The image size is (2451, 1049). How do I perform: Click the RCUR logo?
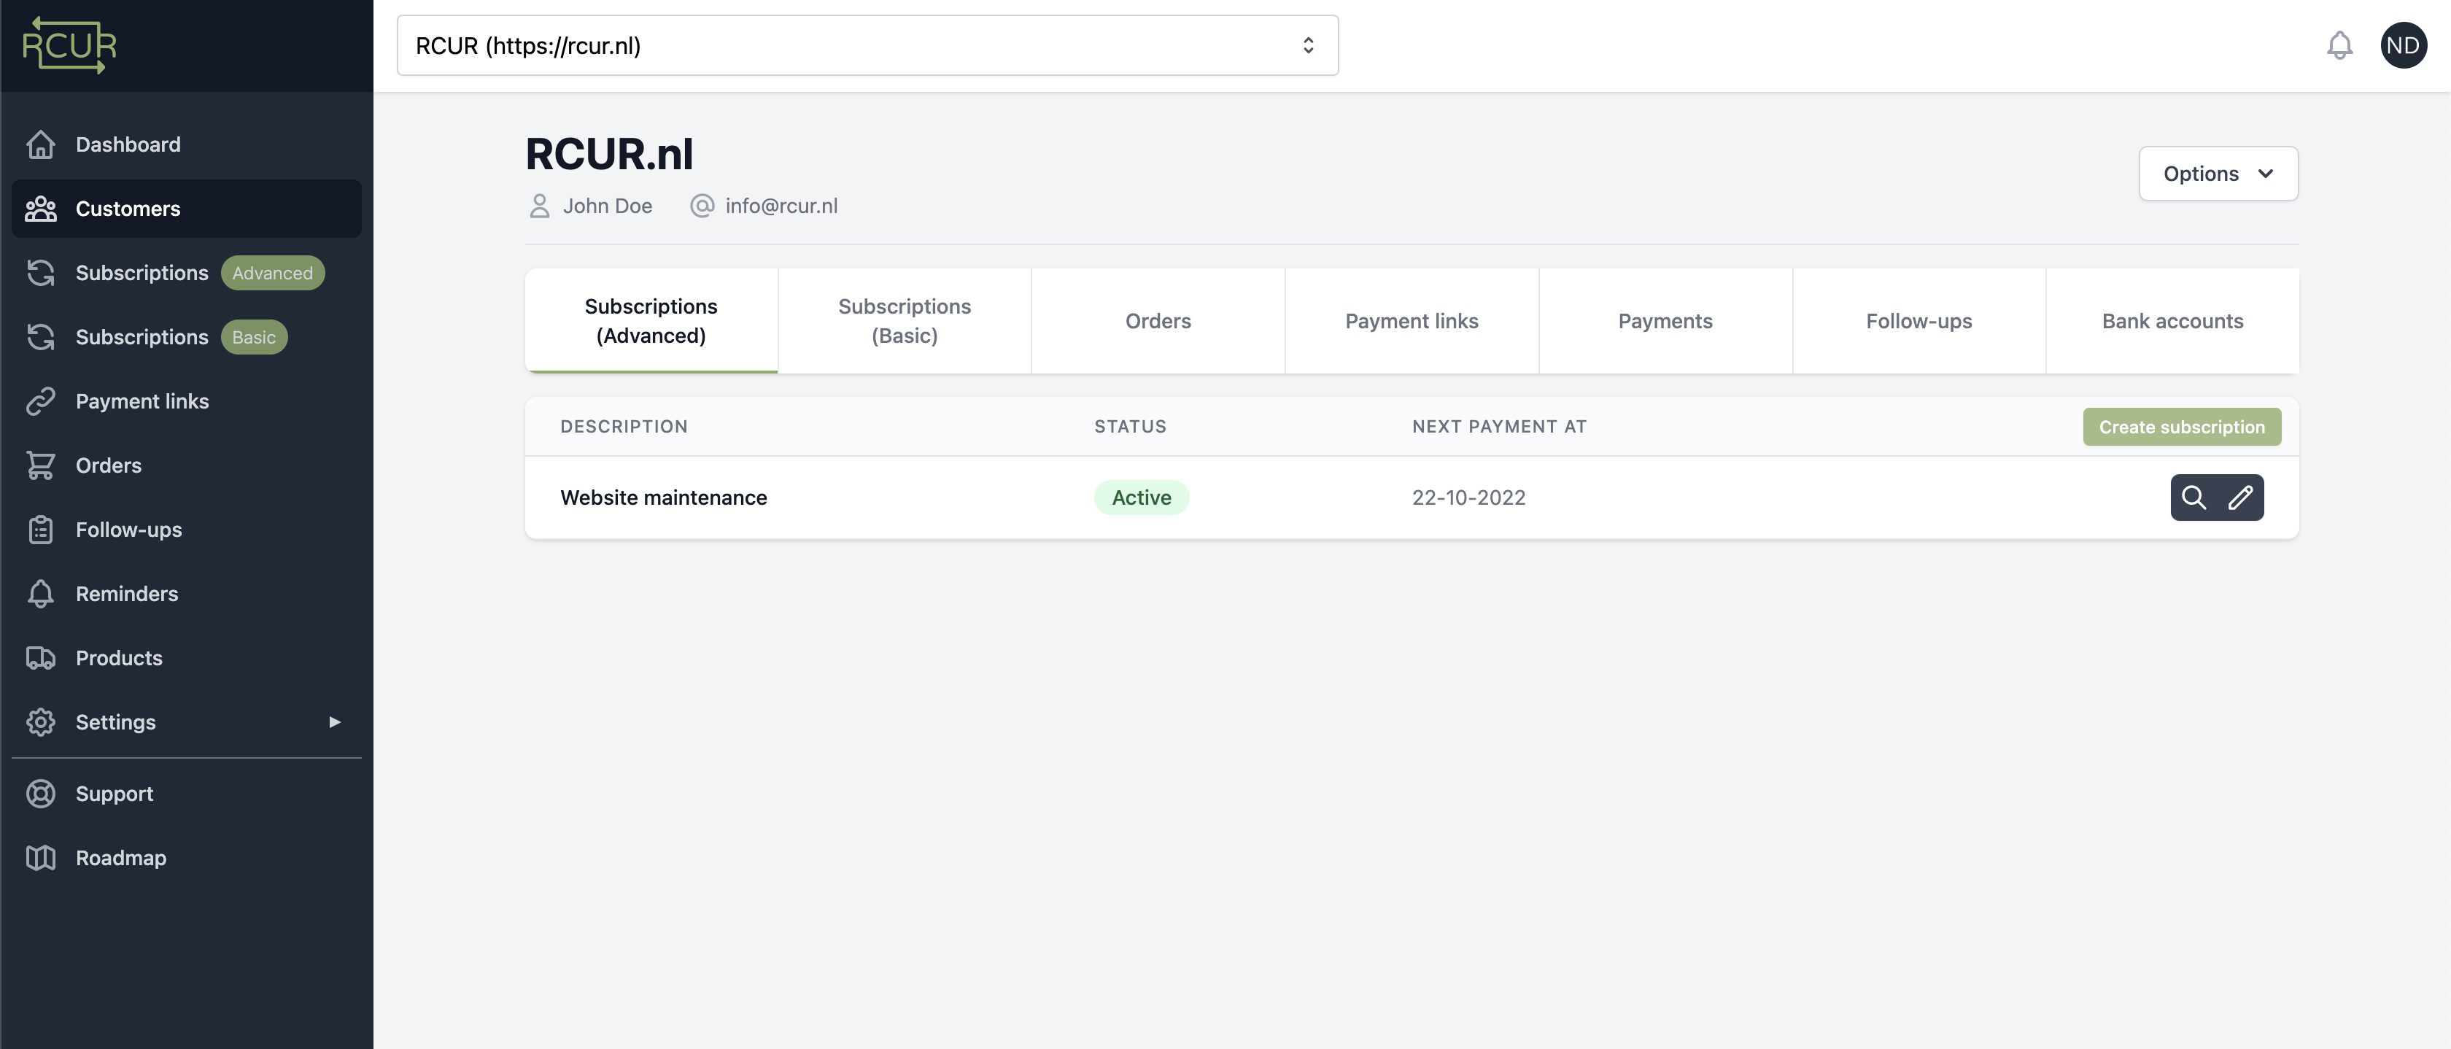coord(69,44)
